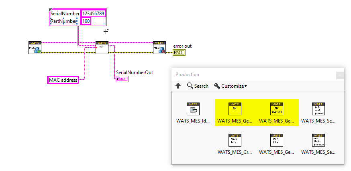The height and width of the screenshot is (171, 351).
Task: Click the PartNumber value field 100
Action: tap(86, 21)
